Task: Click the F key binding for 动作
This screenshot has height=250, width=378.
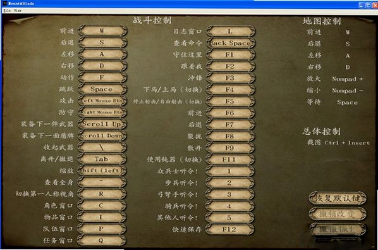Action: [102, 77]
